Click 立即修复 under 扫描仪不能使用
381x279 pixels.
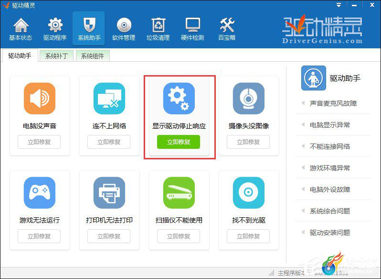click(179, 236)
